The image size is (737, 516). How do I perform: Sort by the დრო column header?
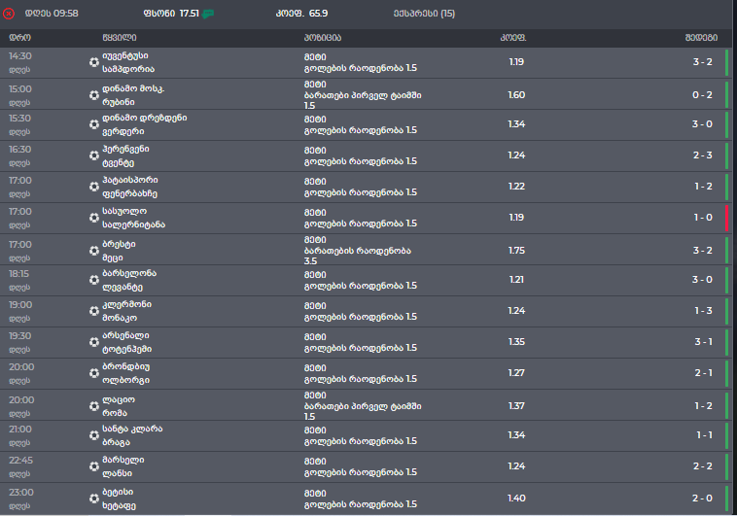[x=19, y=38]
